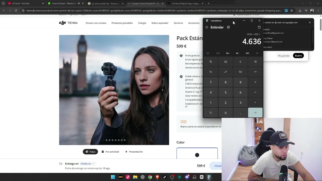Open CapCut from the taskbar

point(202,177)
